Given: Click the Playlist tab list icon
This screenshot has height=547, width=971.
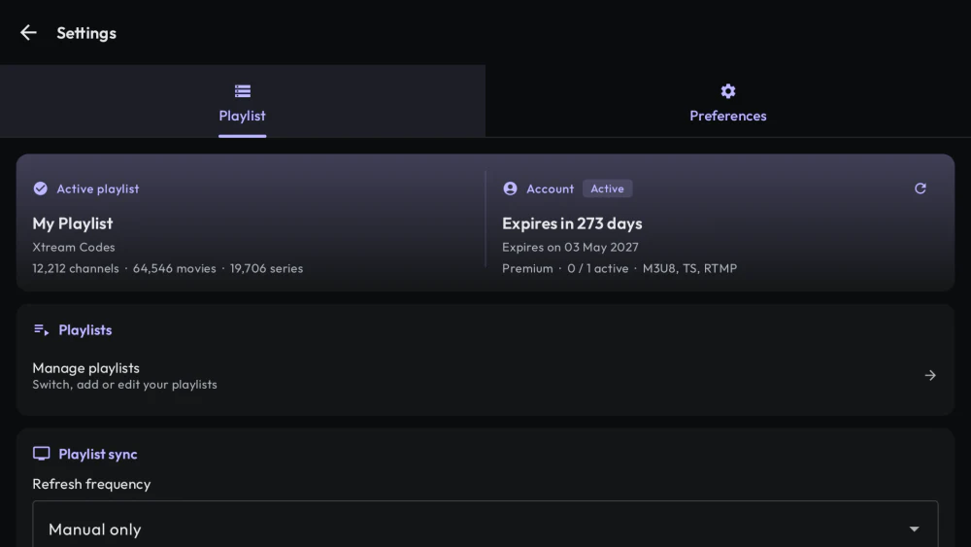Looking at the screenshot, I should coord(243,91).
